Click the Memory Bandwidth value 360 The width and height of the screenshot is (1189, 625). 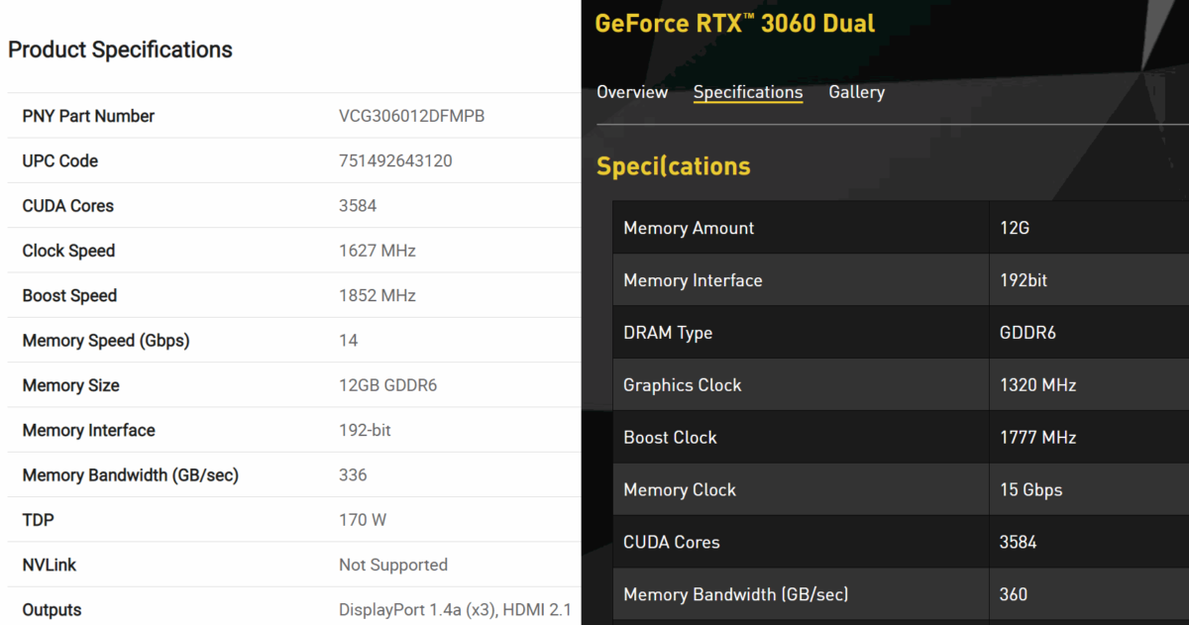tap(1014, 595)
